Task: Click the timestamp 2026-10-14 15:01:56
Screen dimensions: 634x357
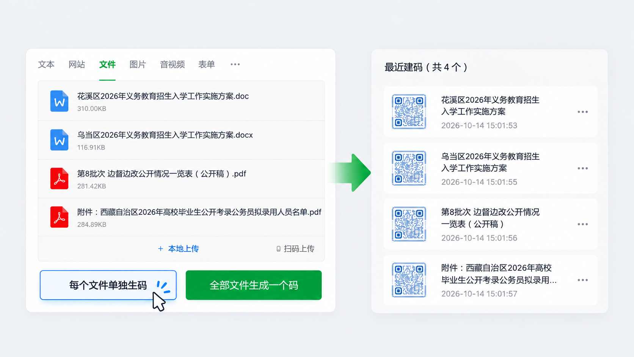Action: click(x=479, y=238)
